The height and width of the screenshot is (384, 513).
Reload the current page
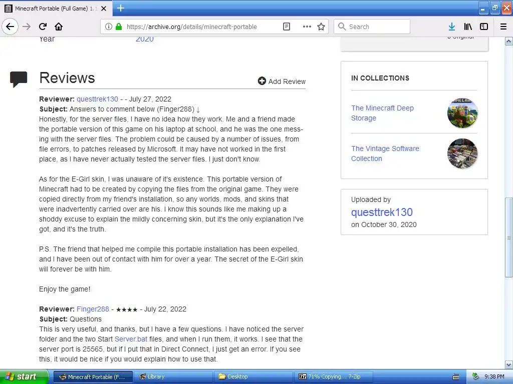(x=43, y=26)
